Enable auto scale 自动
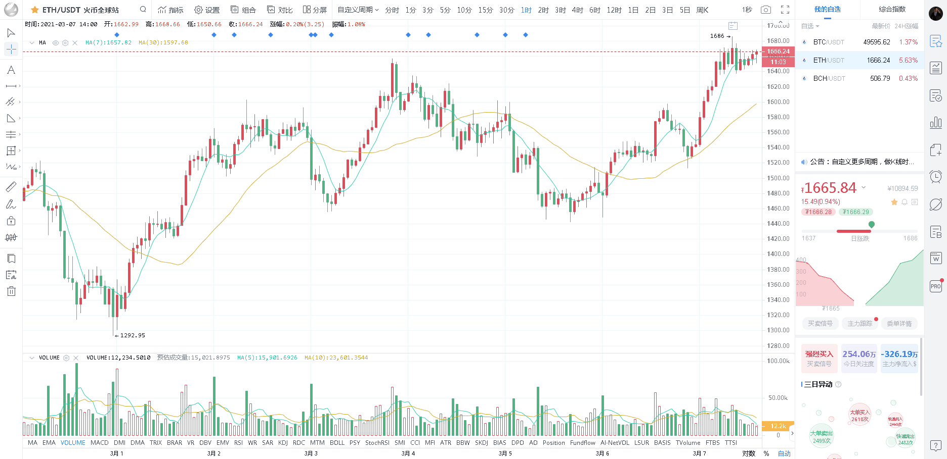 point(784,453)
